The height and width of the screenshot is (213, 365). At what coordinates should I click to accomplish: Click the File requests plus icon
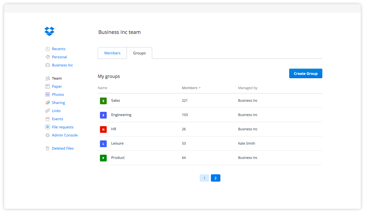point(48,127)
